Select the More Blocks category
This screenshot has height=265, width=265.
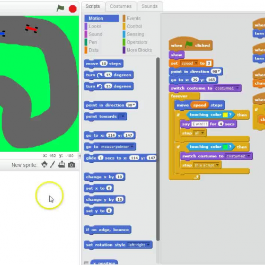(139, 50)
